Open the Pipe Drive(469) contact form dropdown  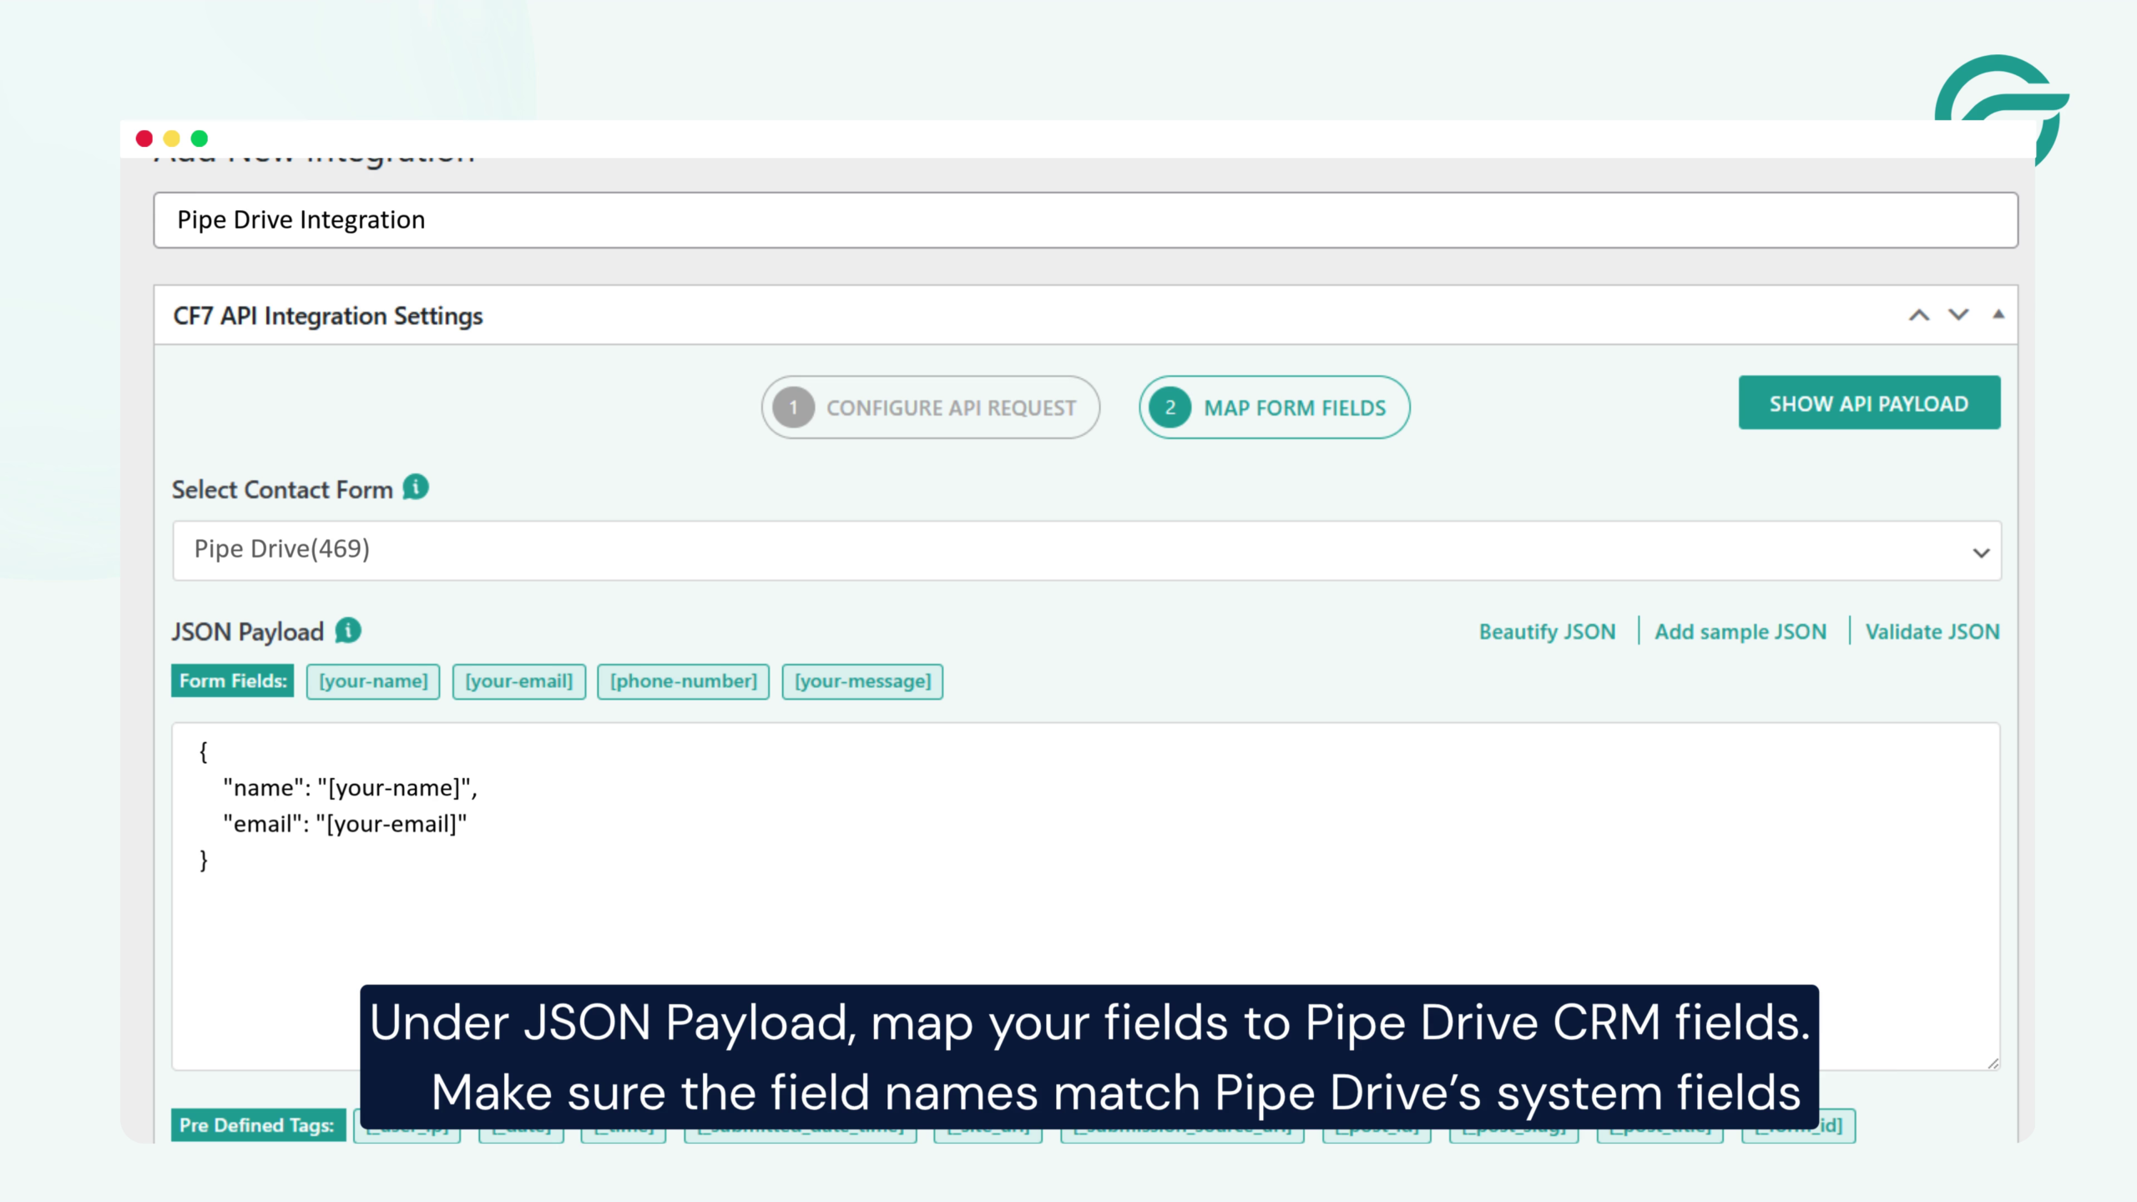pos(1087,551)
